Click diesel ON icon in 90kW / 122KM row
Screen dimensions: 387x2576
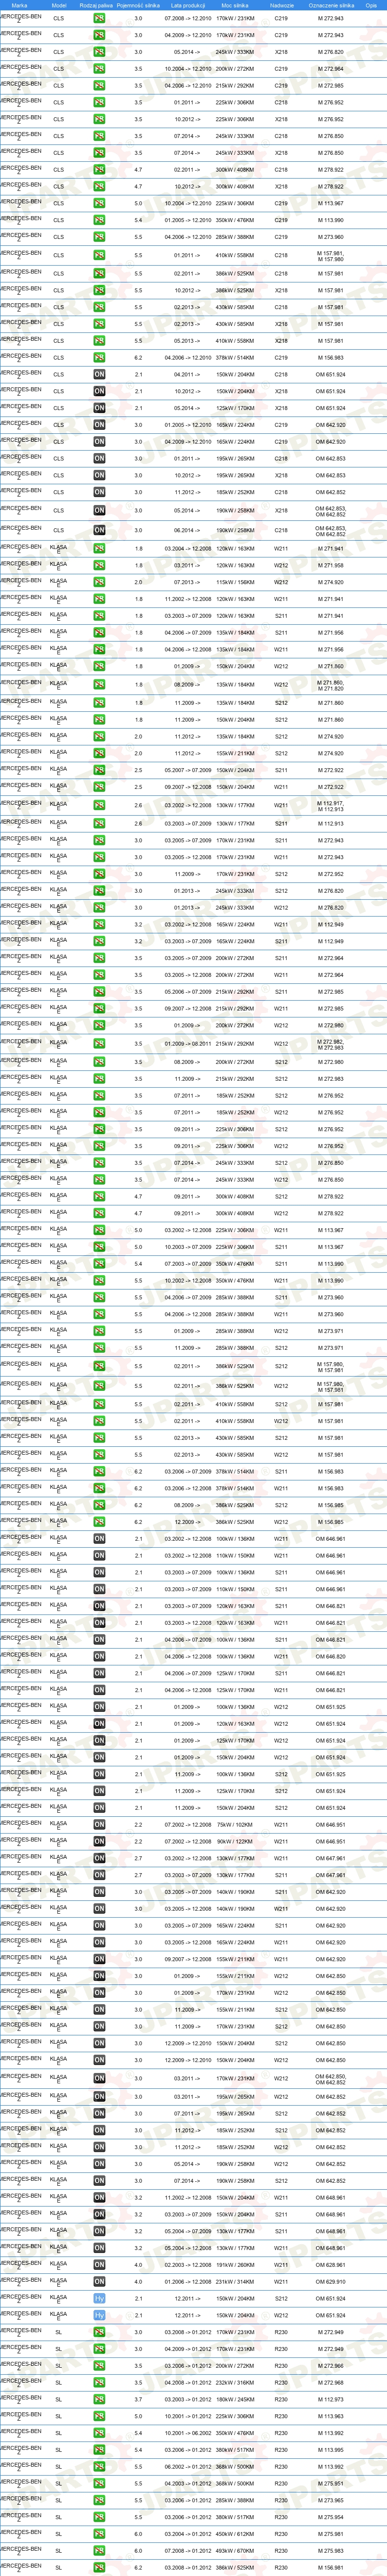coord(99,1841)
